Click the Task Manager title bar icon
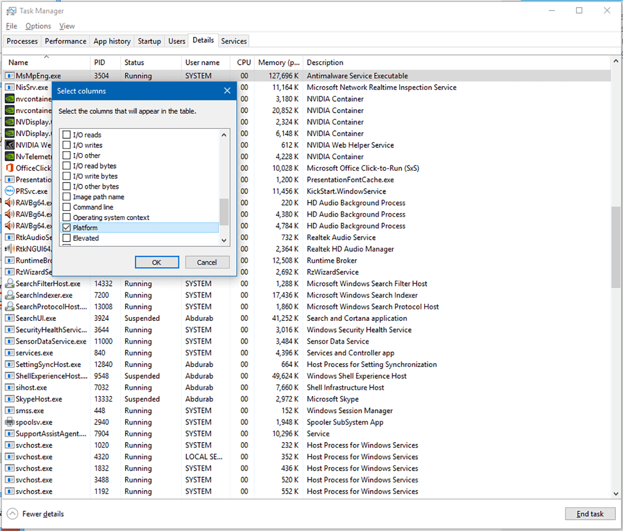Image resolution: width=623 pixels, height=531 pixels. [11, 10]
